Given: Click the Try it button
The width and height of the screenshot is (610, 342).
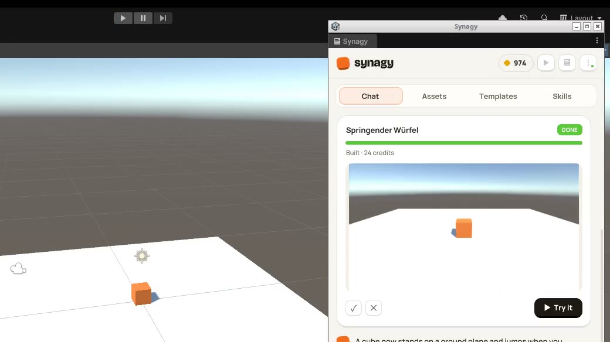Looking at the screenshot, I should pyautogui.click(x=558, y=308).
